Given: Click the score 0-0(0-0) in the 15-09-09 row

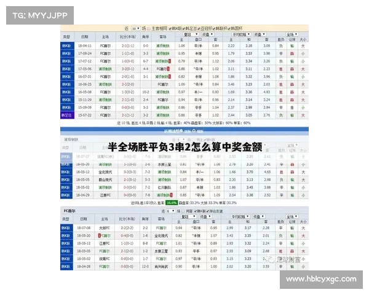Looking at the screenshot, I should [x=128, y=108].
